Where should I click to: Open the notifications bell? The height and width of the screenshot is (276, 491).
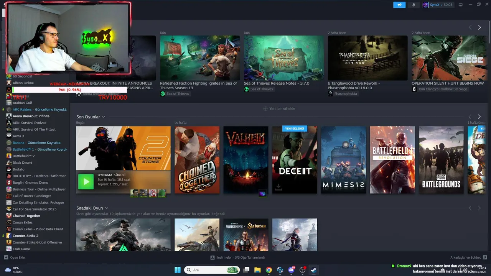click(x=414, y=5)
